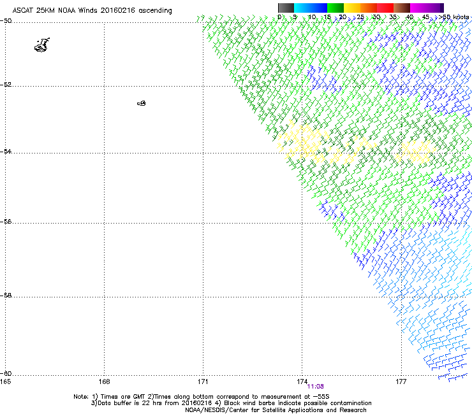The image size is (472, 414).
Task: Click the '177' longitude axis label
Action: point(401,382)
